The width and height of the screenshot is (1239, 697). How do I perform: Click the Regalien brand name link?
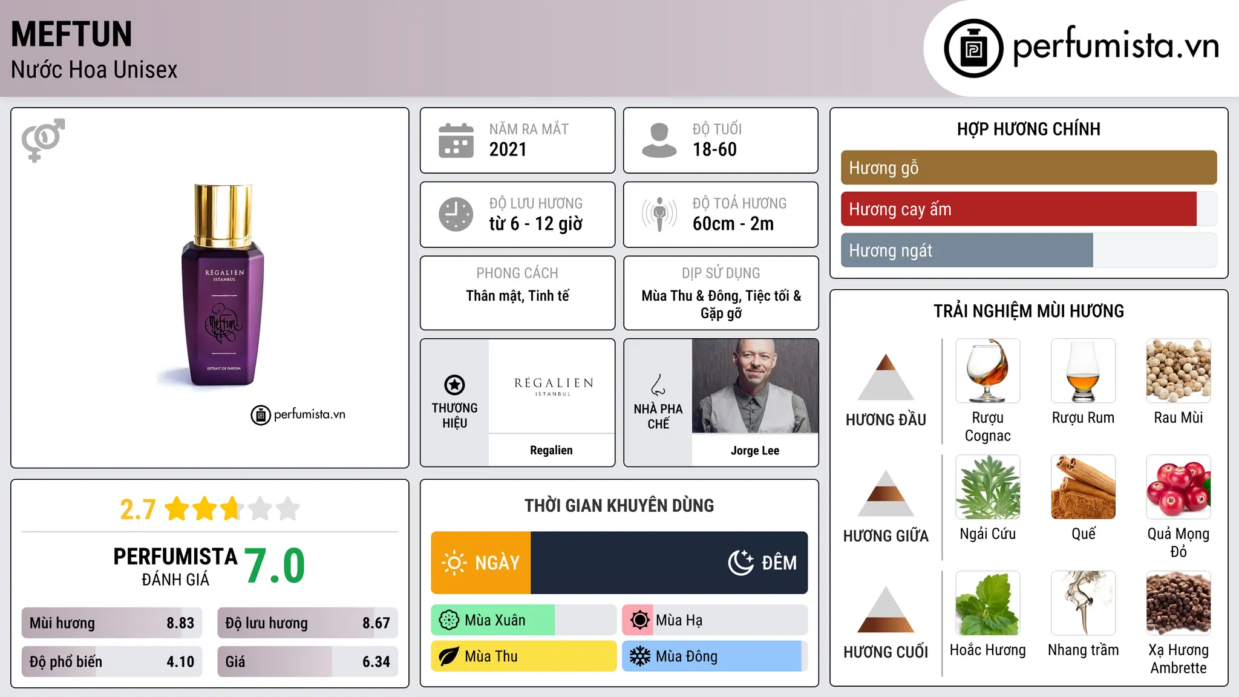point(551,450)
